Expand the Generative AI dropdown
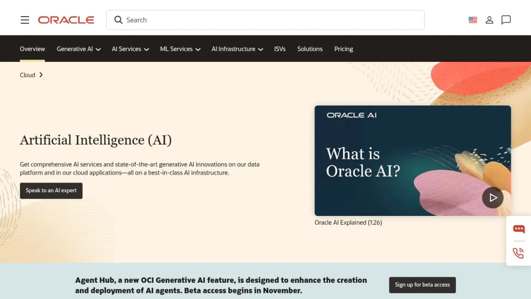Image resolution: width=531 pixels, height=299 pixels. click(x=79, y=49)
